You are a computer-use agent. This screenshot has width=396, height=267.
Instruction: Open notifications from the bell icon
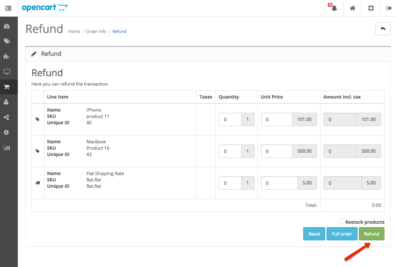334,8
